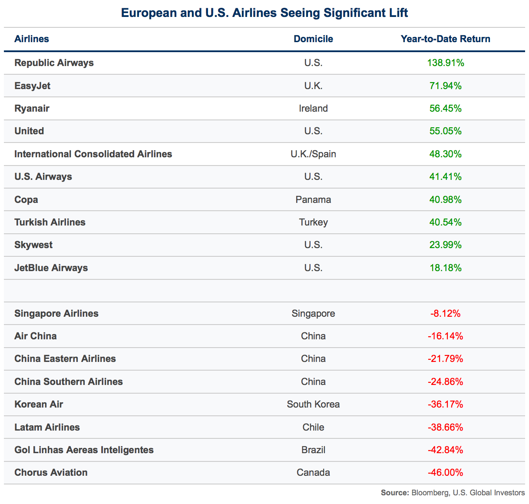Viewport: 529px width, 504px height.
Task: Click the chart title heading
Action: pos(264,13)
